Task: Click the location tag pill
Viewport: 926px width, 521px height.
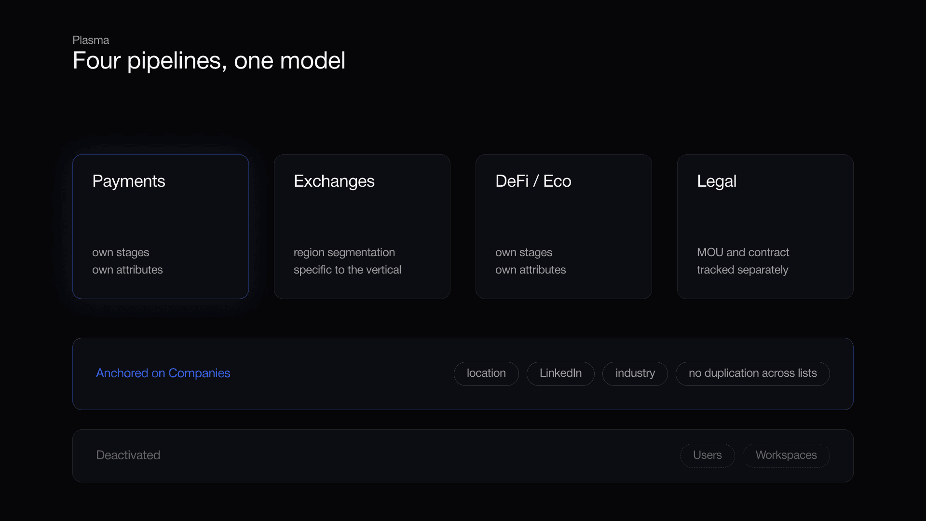Action: (x=486, y=373)
